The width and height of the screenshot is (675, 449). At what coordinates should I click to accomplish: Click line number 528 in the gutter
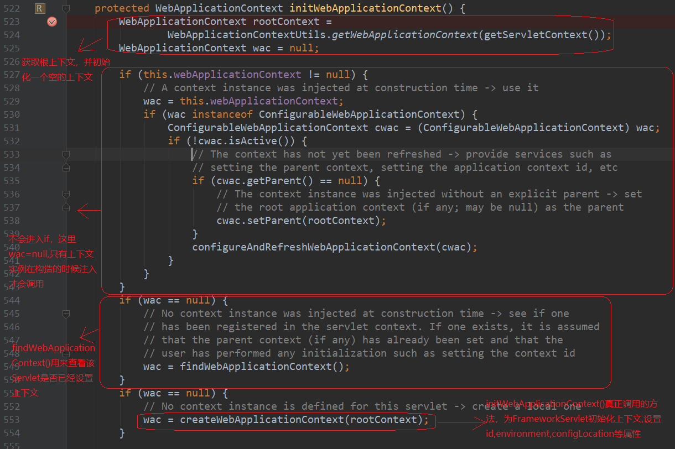coord(12,88)
